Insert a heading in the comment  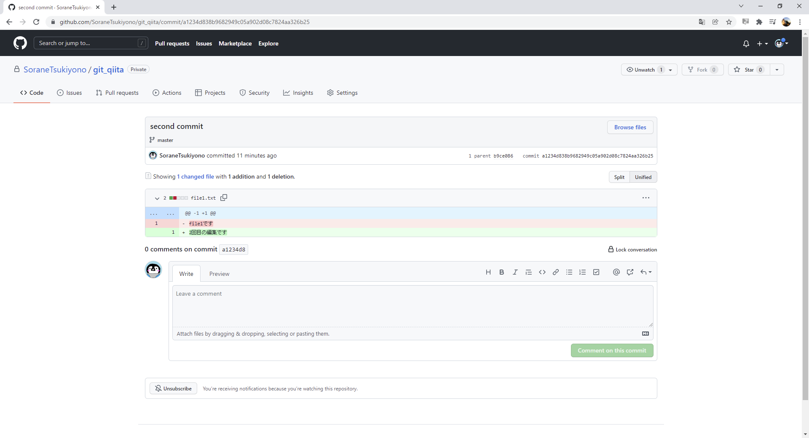pos(488,272)
